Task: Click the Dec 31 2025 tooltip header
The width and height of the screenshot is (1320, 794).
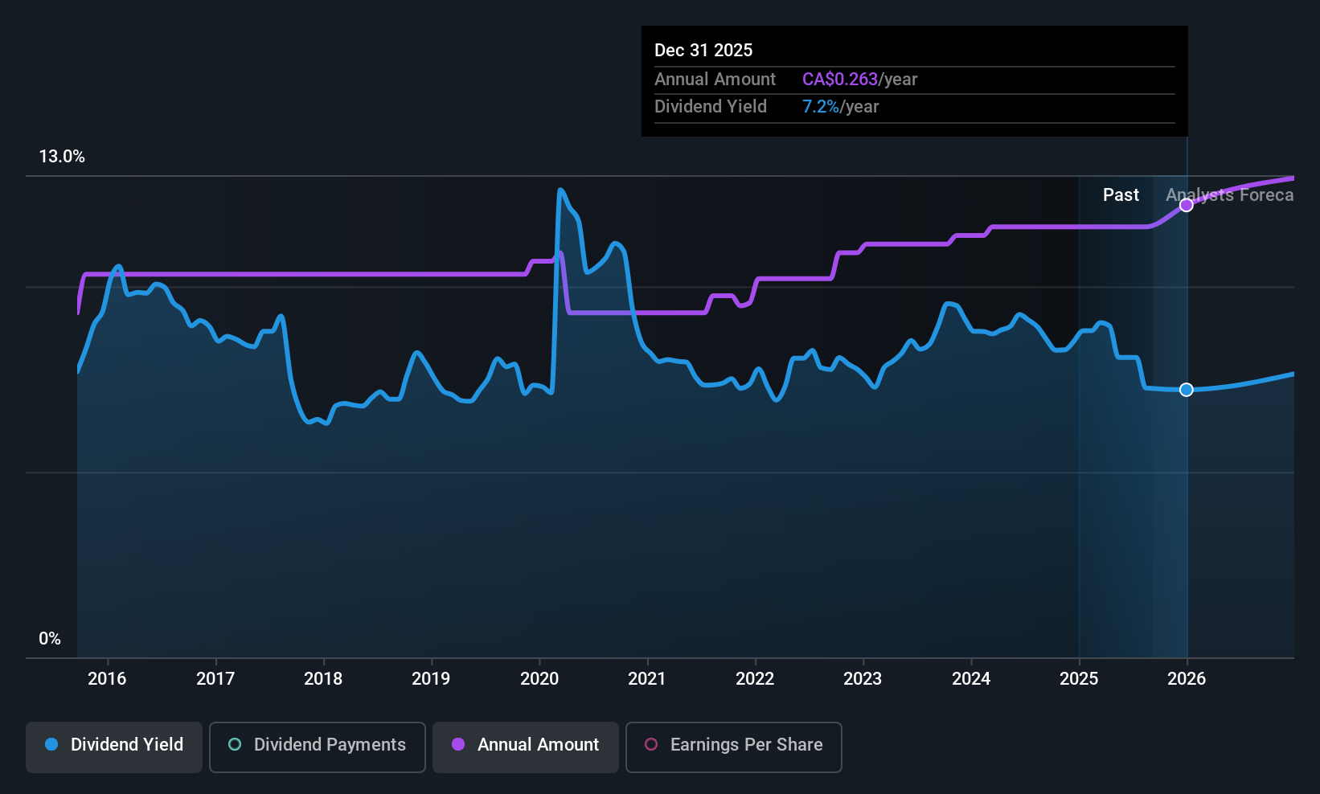Action: (x=703, y=50)
